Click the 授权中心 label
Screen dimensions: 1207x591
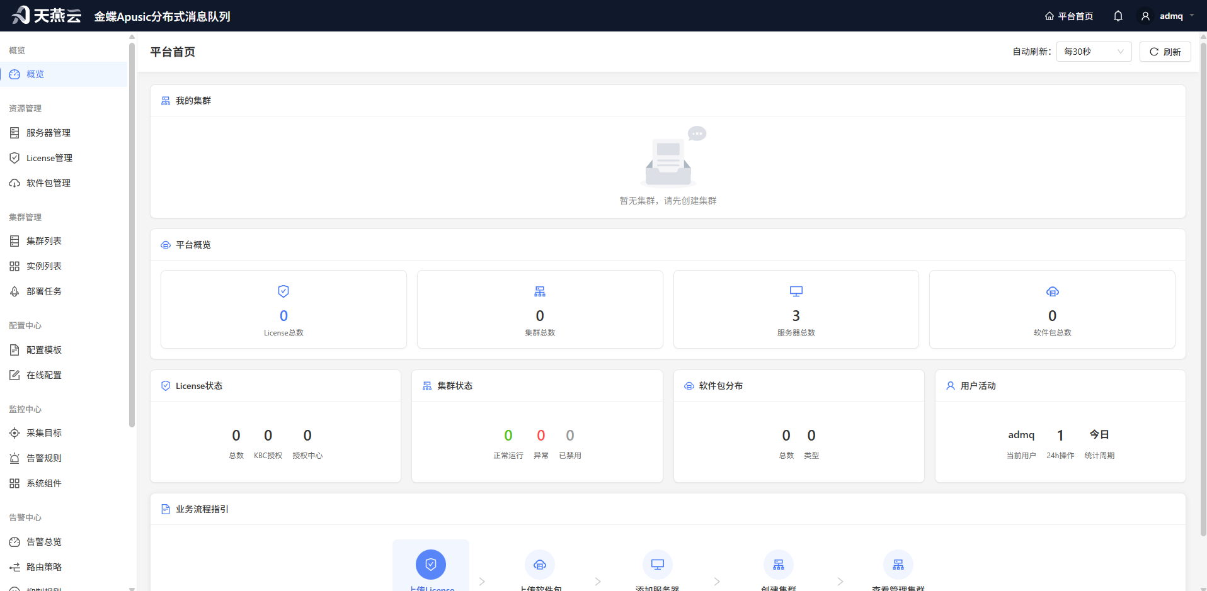307,456
